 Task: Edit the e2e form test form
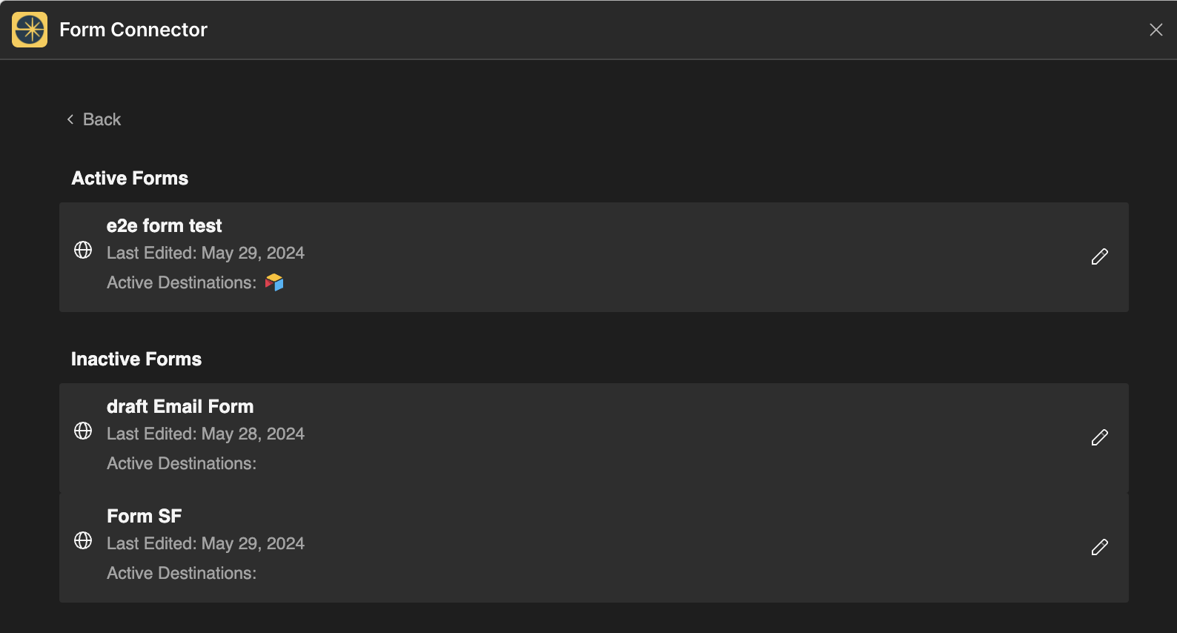point(1099,256)
